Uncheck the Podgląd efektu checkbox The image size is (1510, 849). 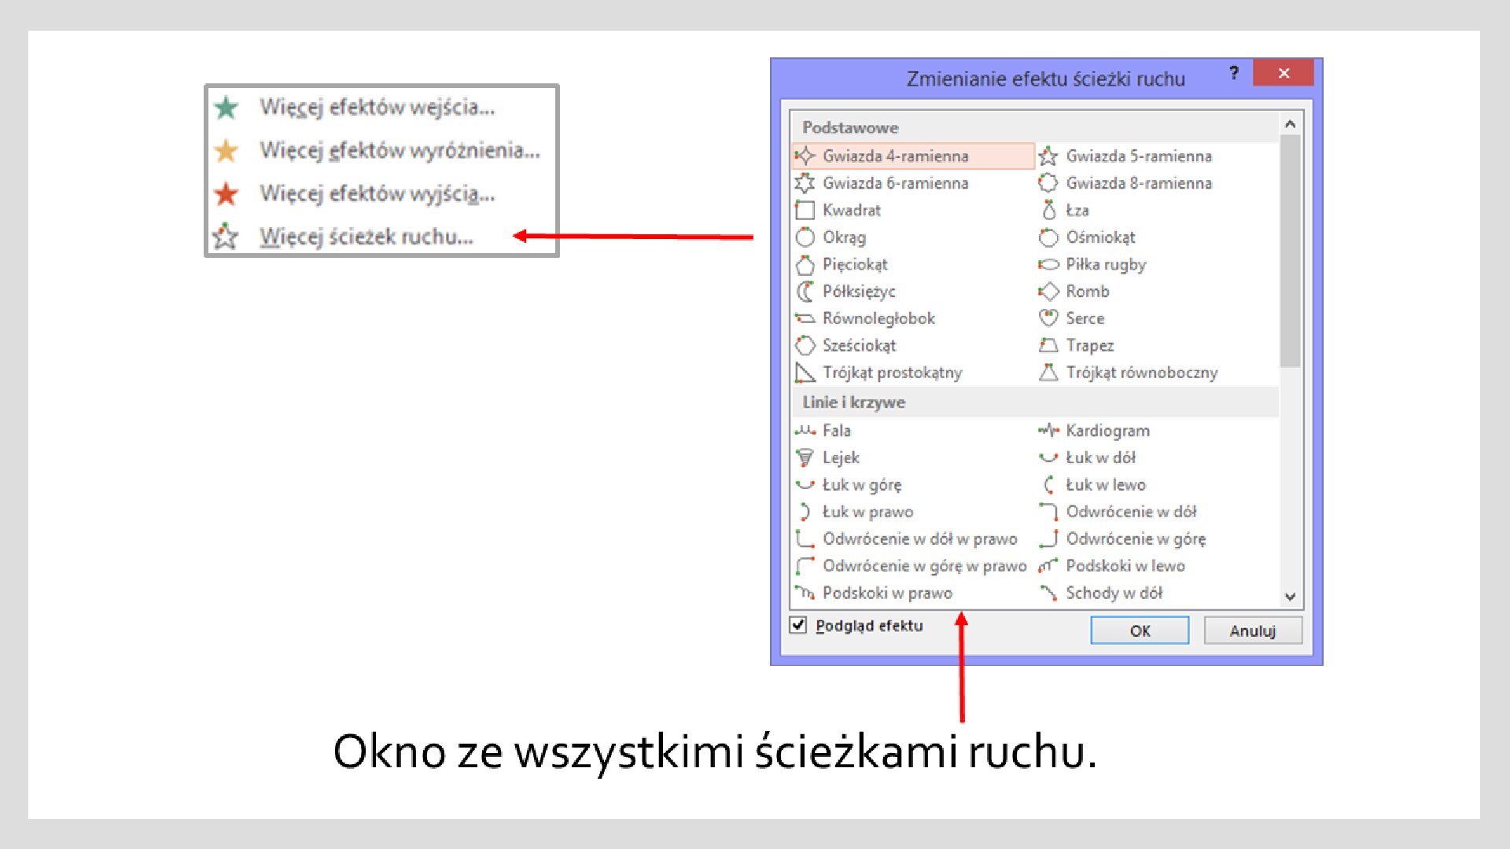(797, 625)
